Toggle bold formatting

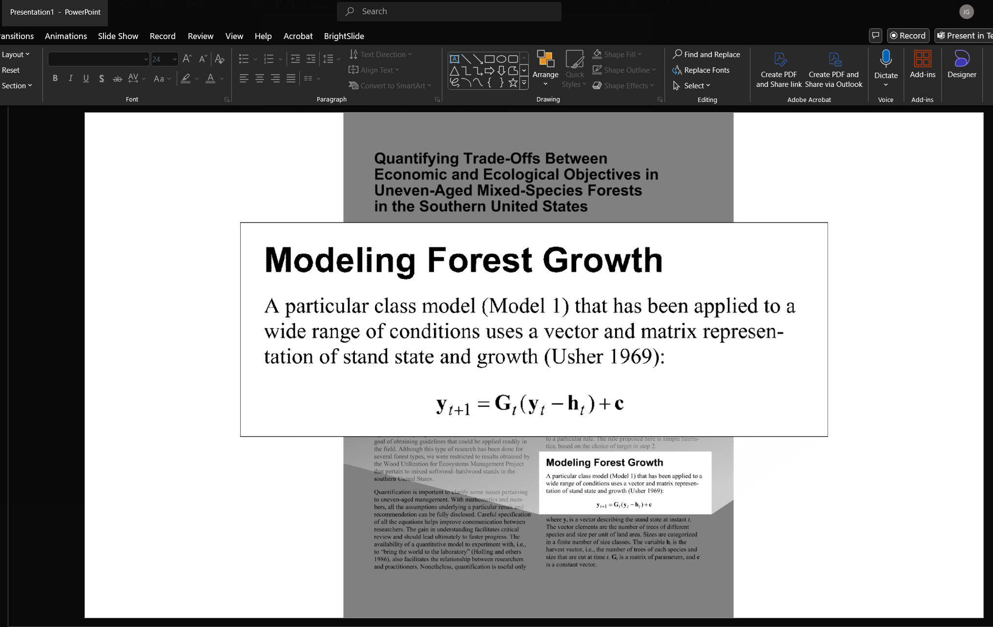(x=55, y=78)
